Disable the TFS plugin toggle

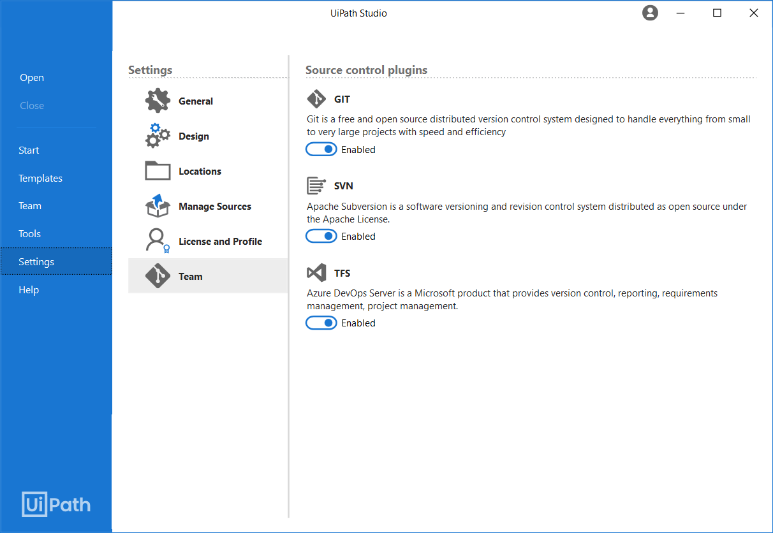point(321,323)
